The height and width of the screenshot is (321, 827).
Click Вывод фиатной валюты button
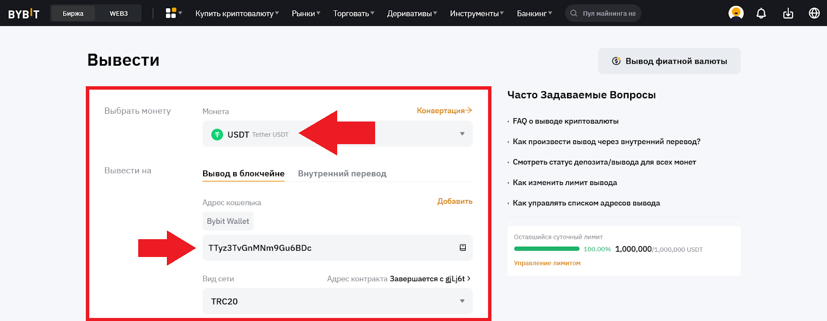click(x=669, y=61)
